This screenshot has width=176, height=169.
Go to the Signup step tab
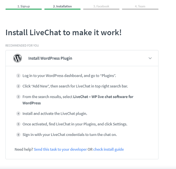coord(24,6)
